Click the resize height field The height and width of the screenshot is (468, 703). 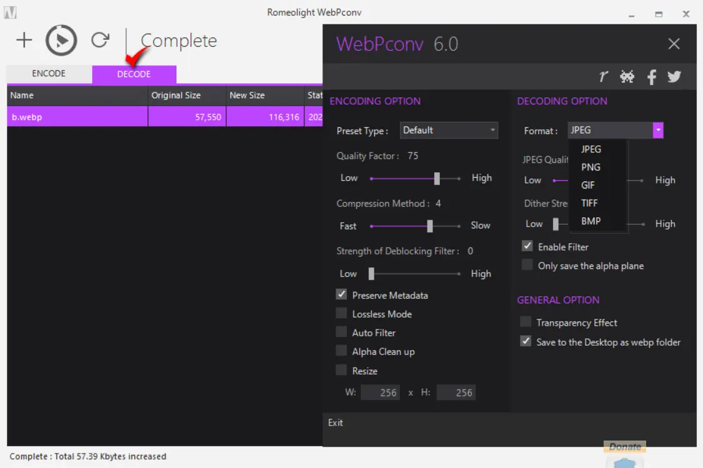[x=456, y=392]
